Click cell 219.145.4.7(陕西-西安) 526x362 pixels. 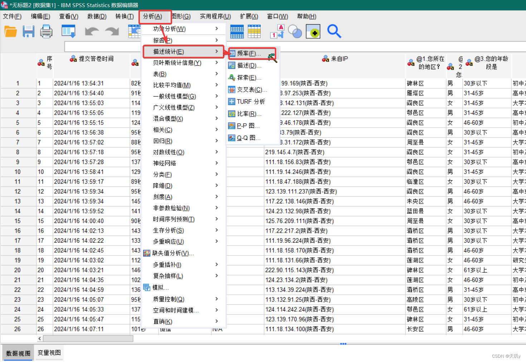335,152
